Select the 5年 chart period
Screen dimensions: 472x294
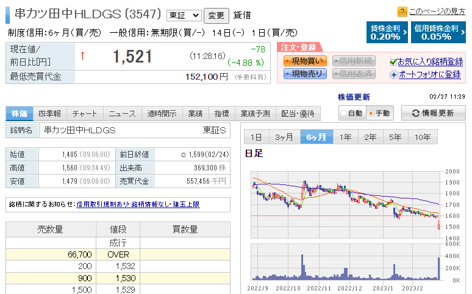tap(395, 137)
